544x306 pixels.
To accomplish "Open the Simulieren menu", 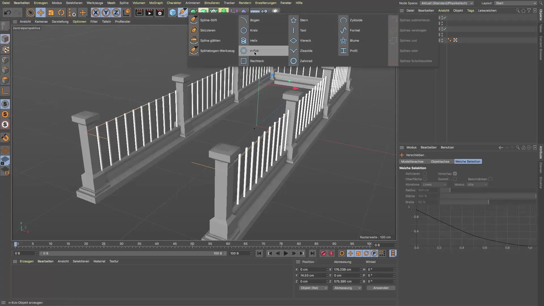I will pyautogui.click(x=212, y=3).
